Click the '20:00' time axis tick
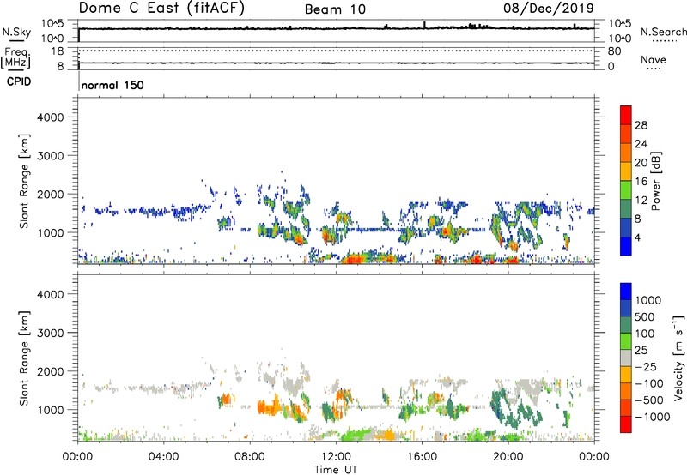687x475 pixels. pyautogui.click(x=508, y=457)
